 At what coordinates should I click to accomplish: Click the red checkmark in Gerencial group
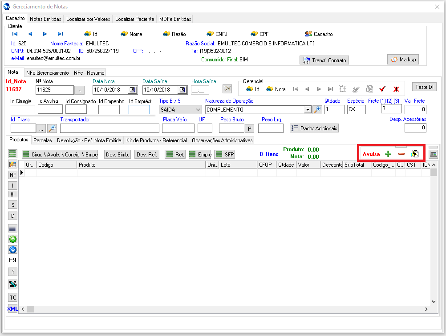coord(382,89)
